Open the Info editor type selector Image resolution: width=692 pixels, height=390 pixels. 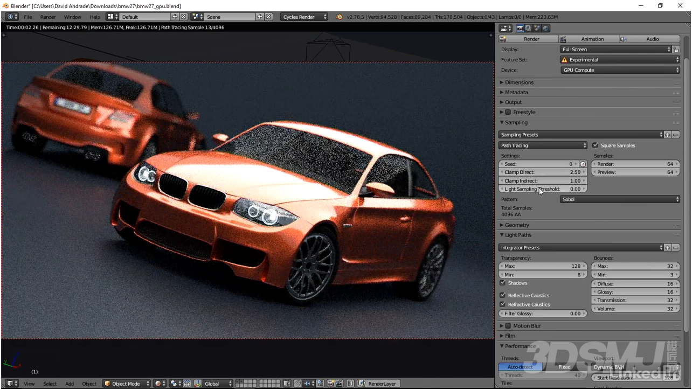[x=12, y=17]
